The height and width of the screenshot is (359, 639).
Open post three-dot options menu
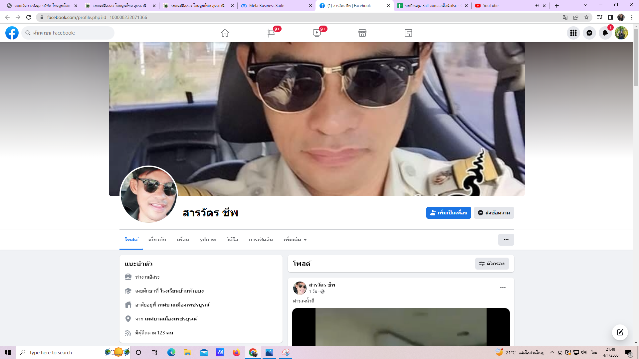(503, 288)
